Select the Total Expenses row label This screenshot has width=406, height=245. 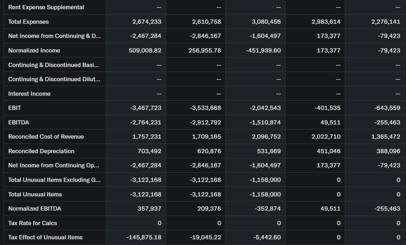[29, 22]
